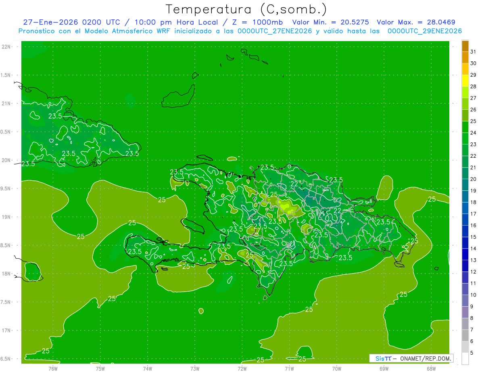
Task: Click the 70W longitude axis label
Action: point(336,368)
